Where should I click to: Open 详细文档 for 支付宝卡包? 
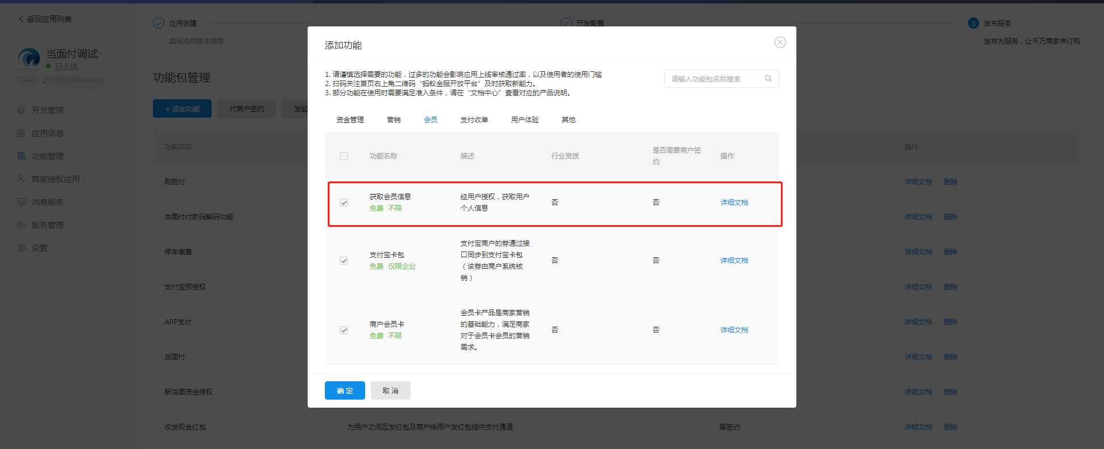coord(734,261)
